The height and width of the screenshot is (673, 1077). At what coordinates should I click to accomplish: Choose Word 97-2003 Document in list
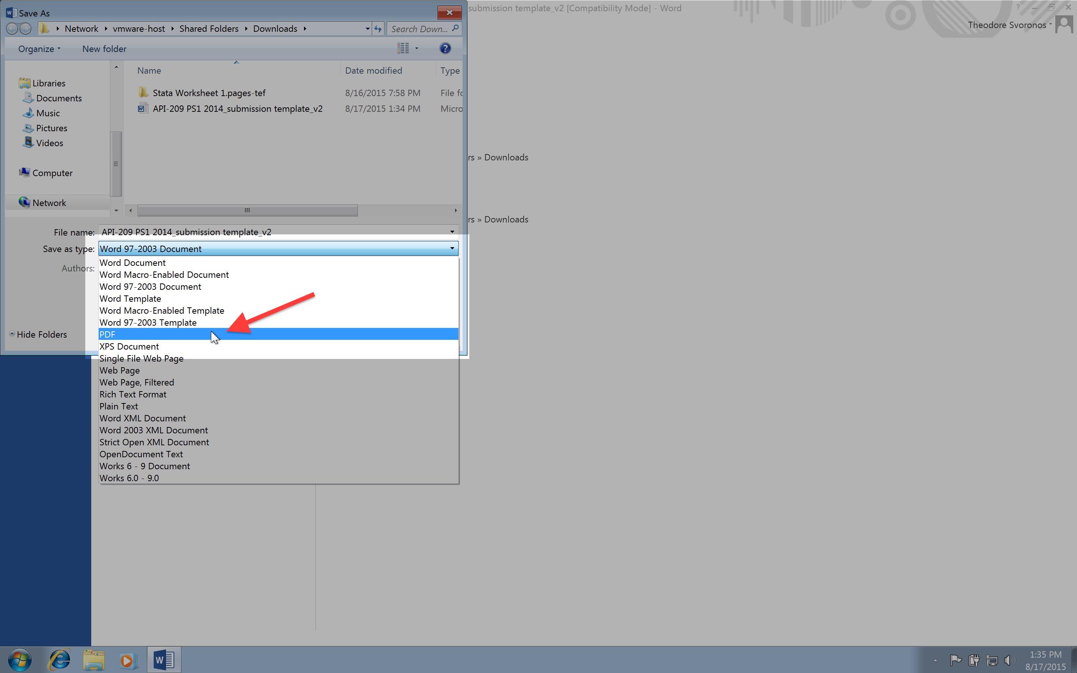point(278,287)
